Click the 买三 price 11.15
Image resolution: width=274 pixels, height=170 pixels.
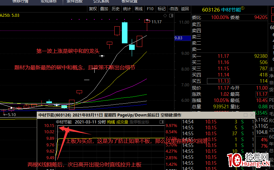pyautogui.click(x=223, y=69)
